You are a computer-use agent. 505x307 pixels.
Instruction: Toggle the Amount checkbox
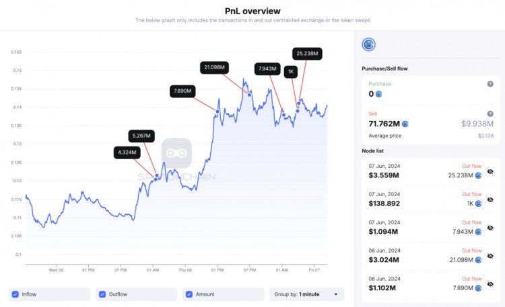[x=189, y=294]
